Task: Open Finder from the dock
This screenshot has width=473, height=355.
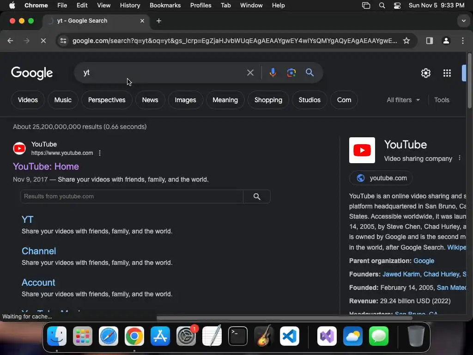Action: pos(57,336)
